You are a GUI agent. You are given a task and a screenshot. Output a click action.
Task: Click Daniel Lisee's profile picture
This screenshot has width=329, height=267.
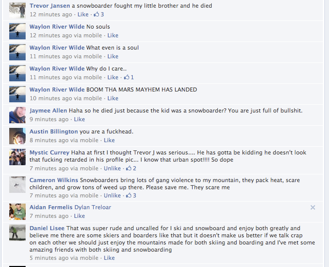pos(17,233)
